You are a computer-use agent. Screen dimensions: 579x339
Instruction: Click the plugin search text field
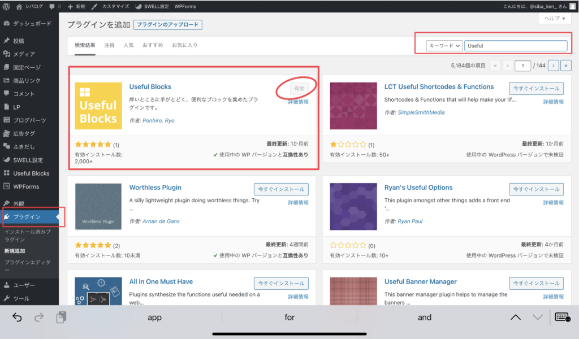(x=516, y=46)
